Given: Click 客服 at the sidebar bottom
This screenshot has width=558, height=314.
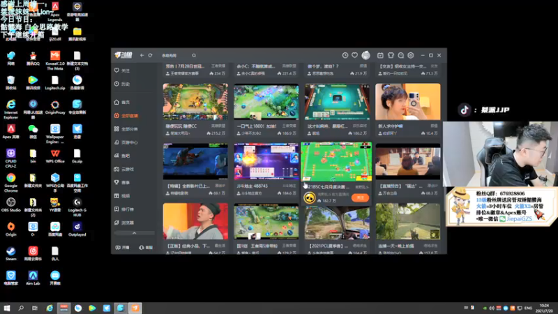Looking at the screenshot, I should tap(146, 248).
